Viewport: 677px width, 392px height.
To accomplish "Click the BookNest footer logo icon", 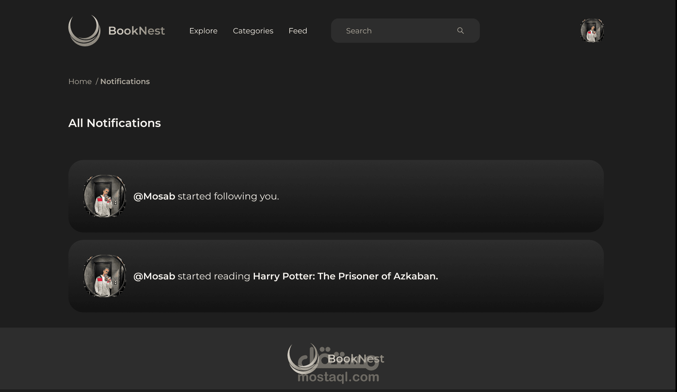I will pos(304,358).
